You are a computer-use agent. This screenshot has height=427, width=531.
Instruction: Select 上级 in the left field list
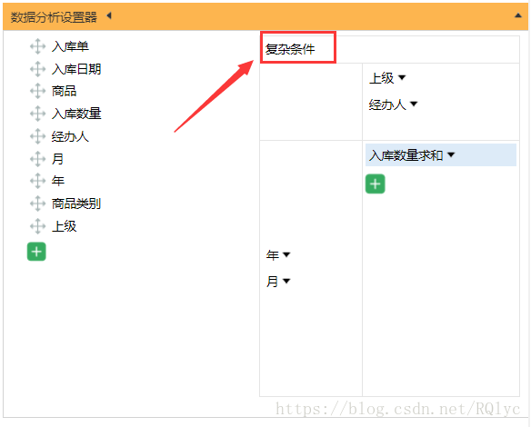coord(64,226)
